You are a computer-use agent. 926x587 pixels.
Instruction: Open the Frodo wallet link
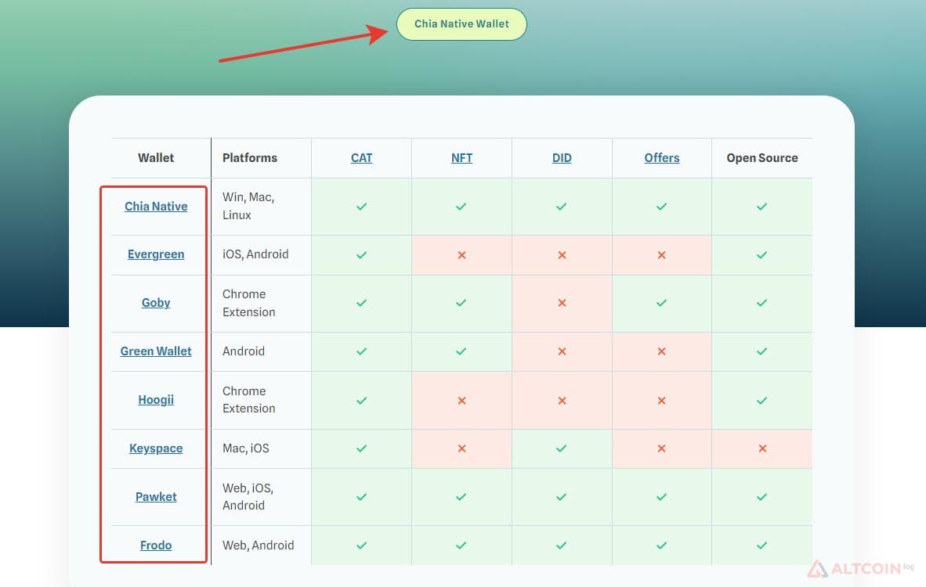pyautogui.click(x=156, y=545)
